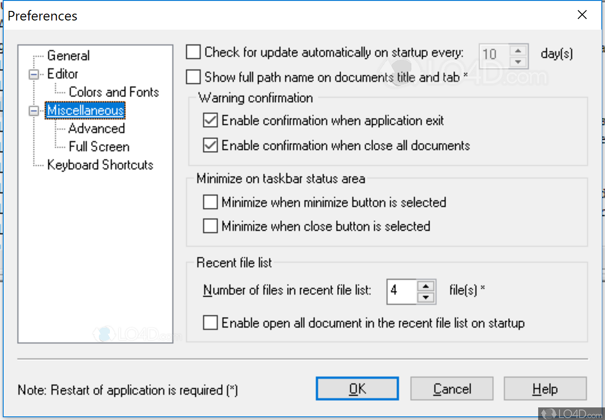Select General in the preferences tree
Screen dimensions: 605x420
(x=68, y=56)
